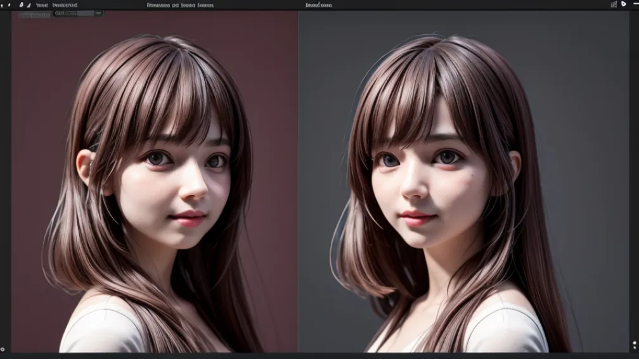Select the third toolbar icon at top left
This screenshot has height=359, width=639.
coord(21,4)
